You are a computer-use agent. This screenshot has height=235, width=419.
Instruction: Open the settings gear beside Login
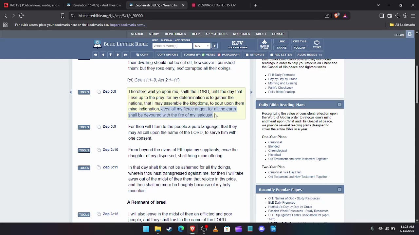410,34
